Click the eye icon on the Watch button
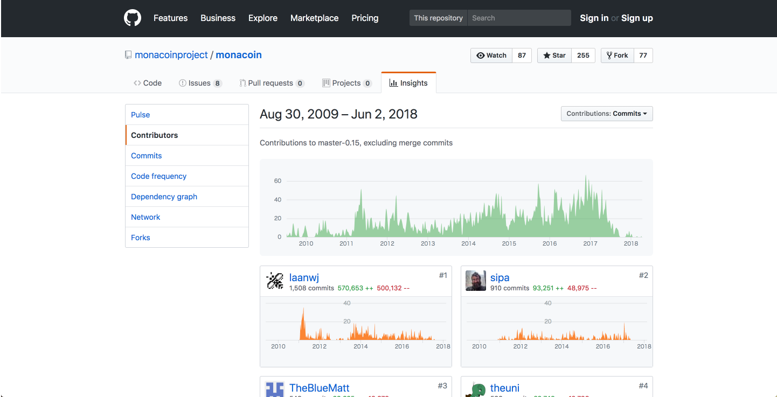This screenshot has width=777, height=397. 482,55
